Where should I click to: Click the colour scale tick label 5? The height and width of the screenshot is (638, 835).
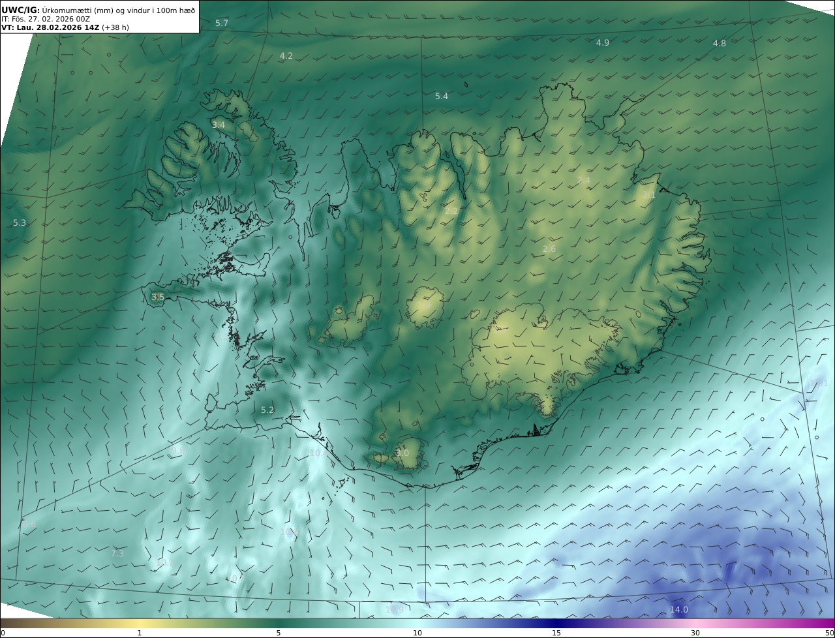[x=279, y=633]
